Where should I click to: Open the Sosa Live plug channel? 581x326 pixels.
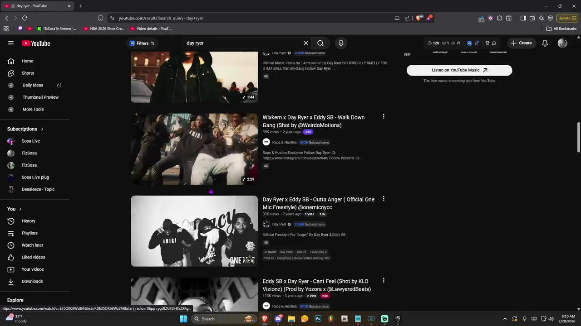click(x=35, y=177)
